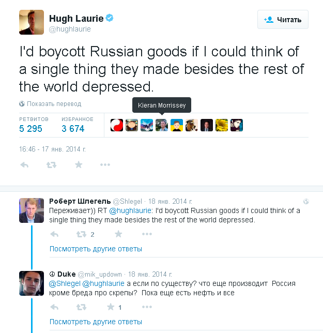
Task: Retweet Duke's tweet
Action: click(81, 307)
